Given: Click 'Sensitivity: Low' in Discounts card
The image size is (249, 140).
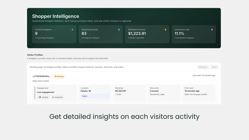Looking at the screenshot, I should [x=157, y=94].
